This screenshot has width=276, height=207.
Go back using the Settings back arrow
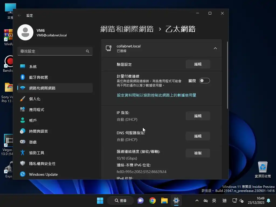[19, 15]
